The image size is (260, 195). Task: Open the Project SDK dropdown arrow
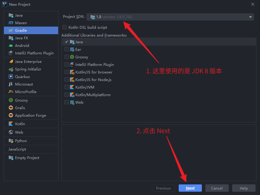[x=250, y=17]
